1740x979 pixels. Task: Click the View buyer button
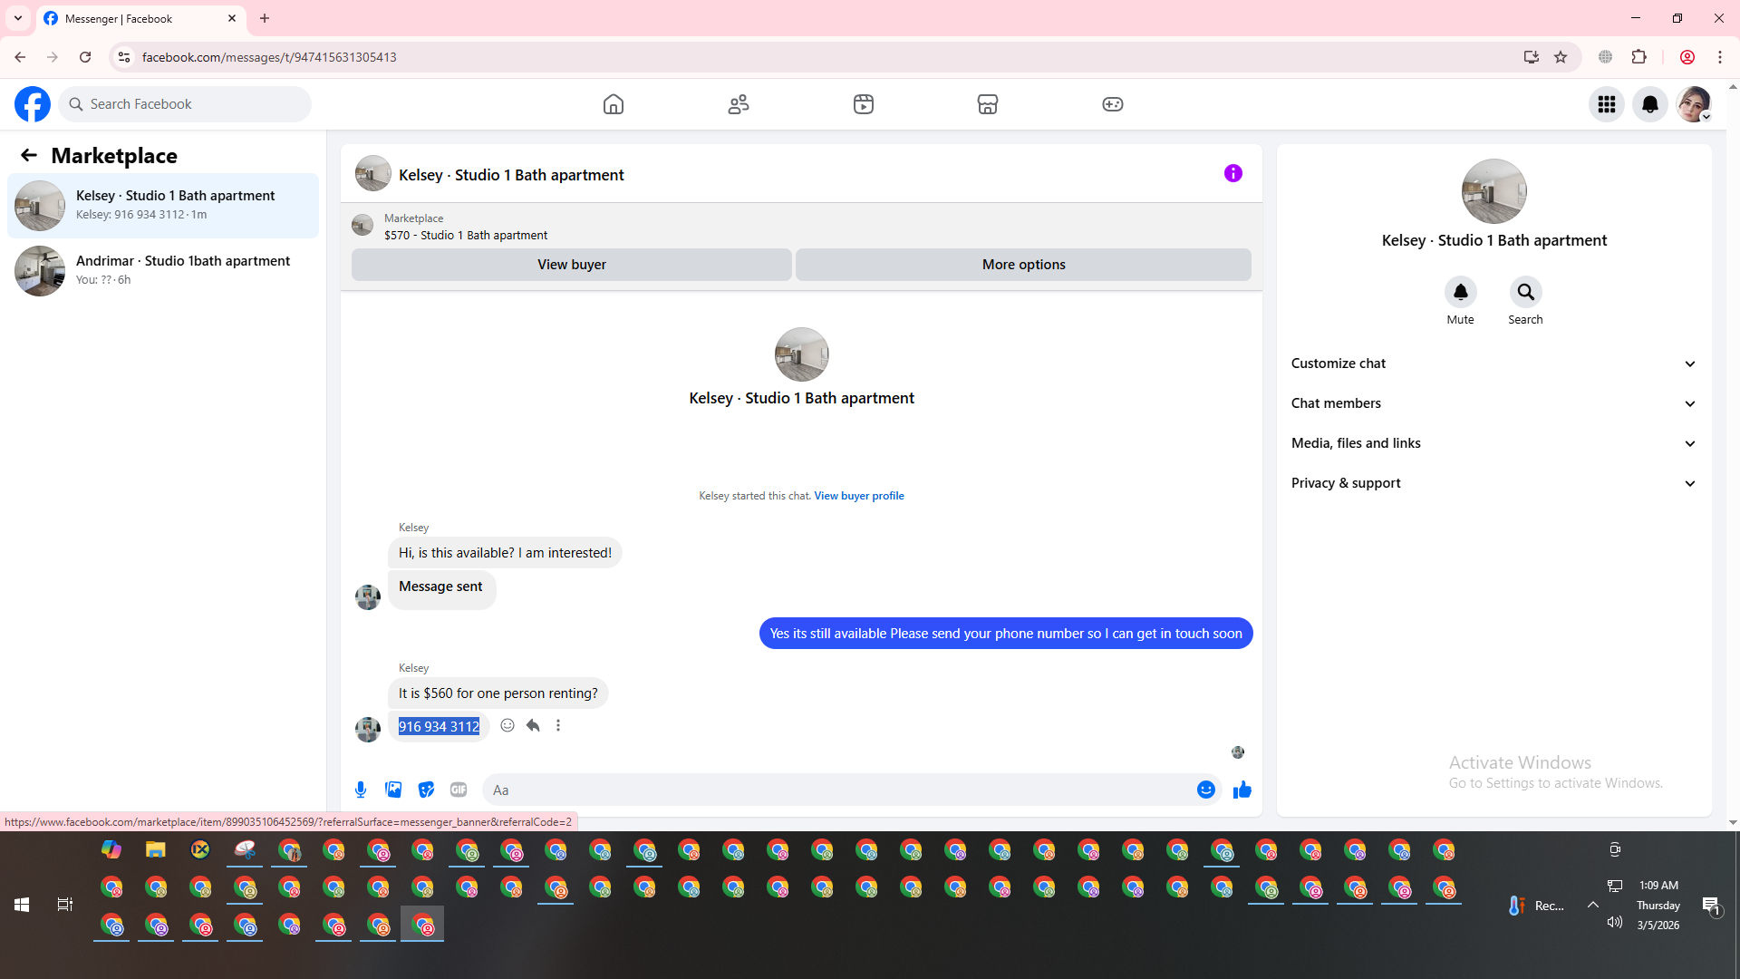pyautogui.click(x=572, y=265)
